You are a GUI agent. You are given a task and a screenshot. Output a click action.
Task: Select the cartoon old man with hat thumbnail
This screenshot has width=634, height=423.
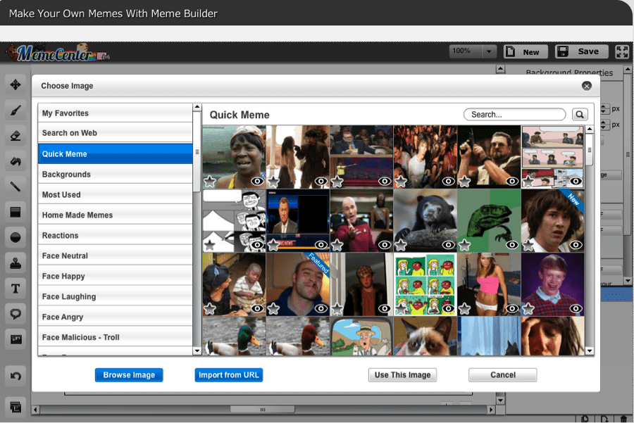(x=361, y=336)
